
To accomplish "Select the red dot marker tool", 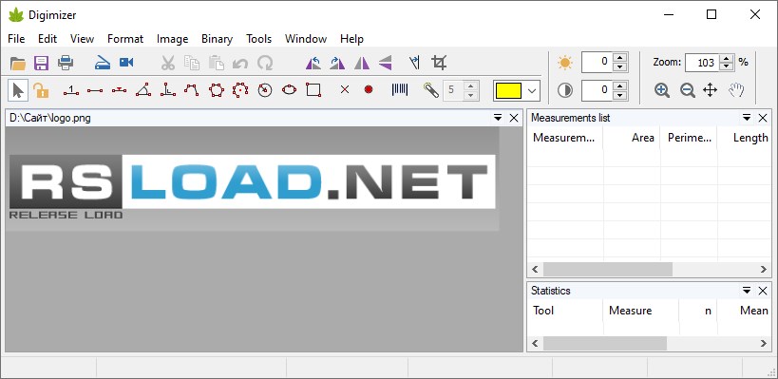I will tap(369, 90).
